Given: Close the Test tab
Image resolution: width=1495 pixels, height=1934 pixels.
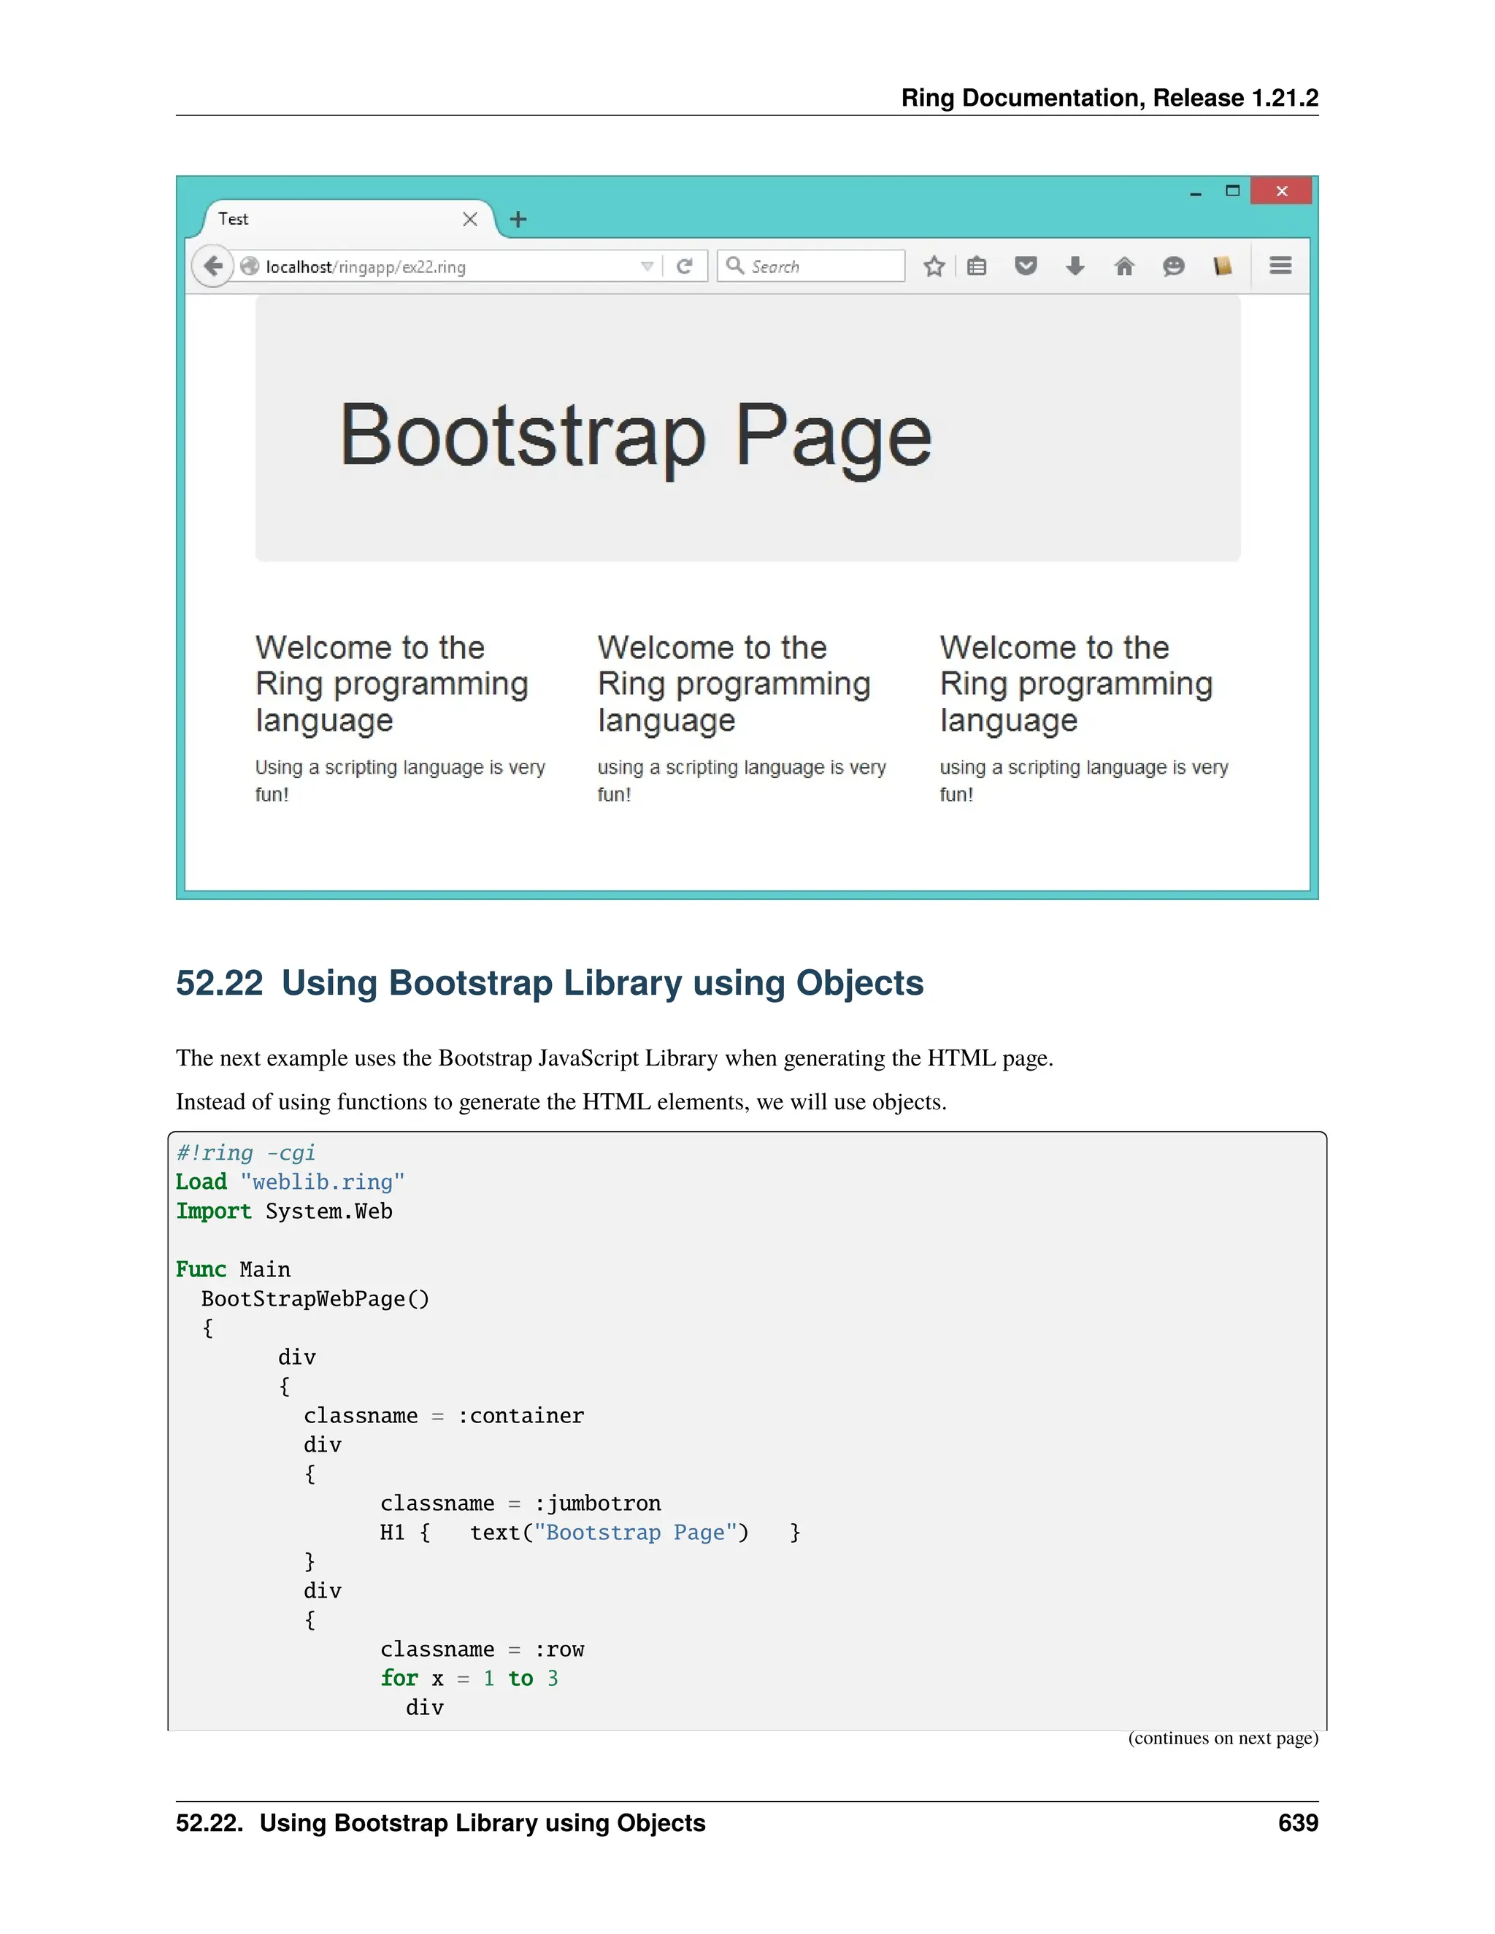Looking at the screenshot, I should point(470,219).
